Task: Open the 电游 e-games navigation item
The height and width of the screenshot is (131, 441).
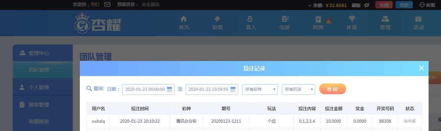Action: (284, 23)
